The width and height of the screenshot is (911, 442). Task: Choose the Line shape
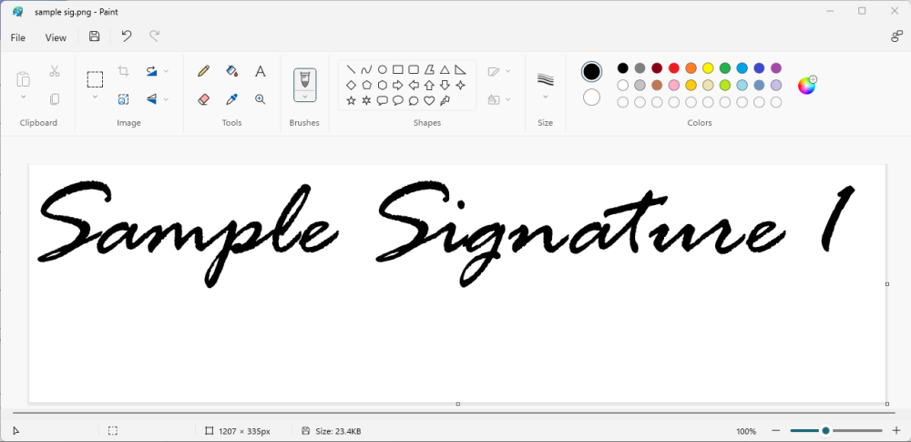(x=351, y=70)
